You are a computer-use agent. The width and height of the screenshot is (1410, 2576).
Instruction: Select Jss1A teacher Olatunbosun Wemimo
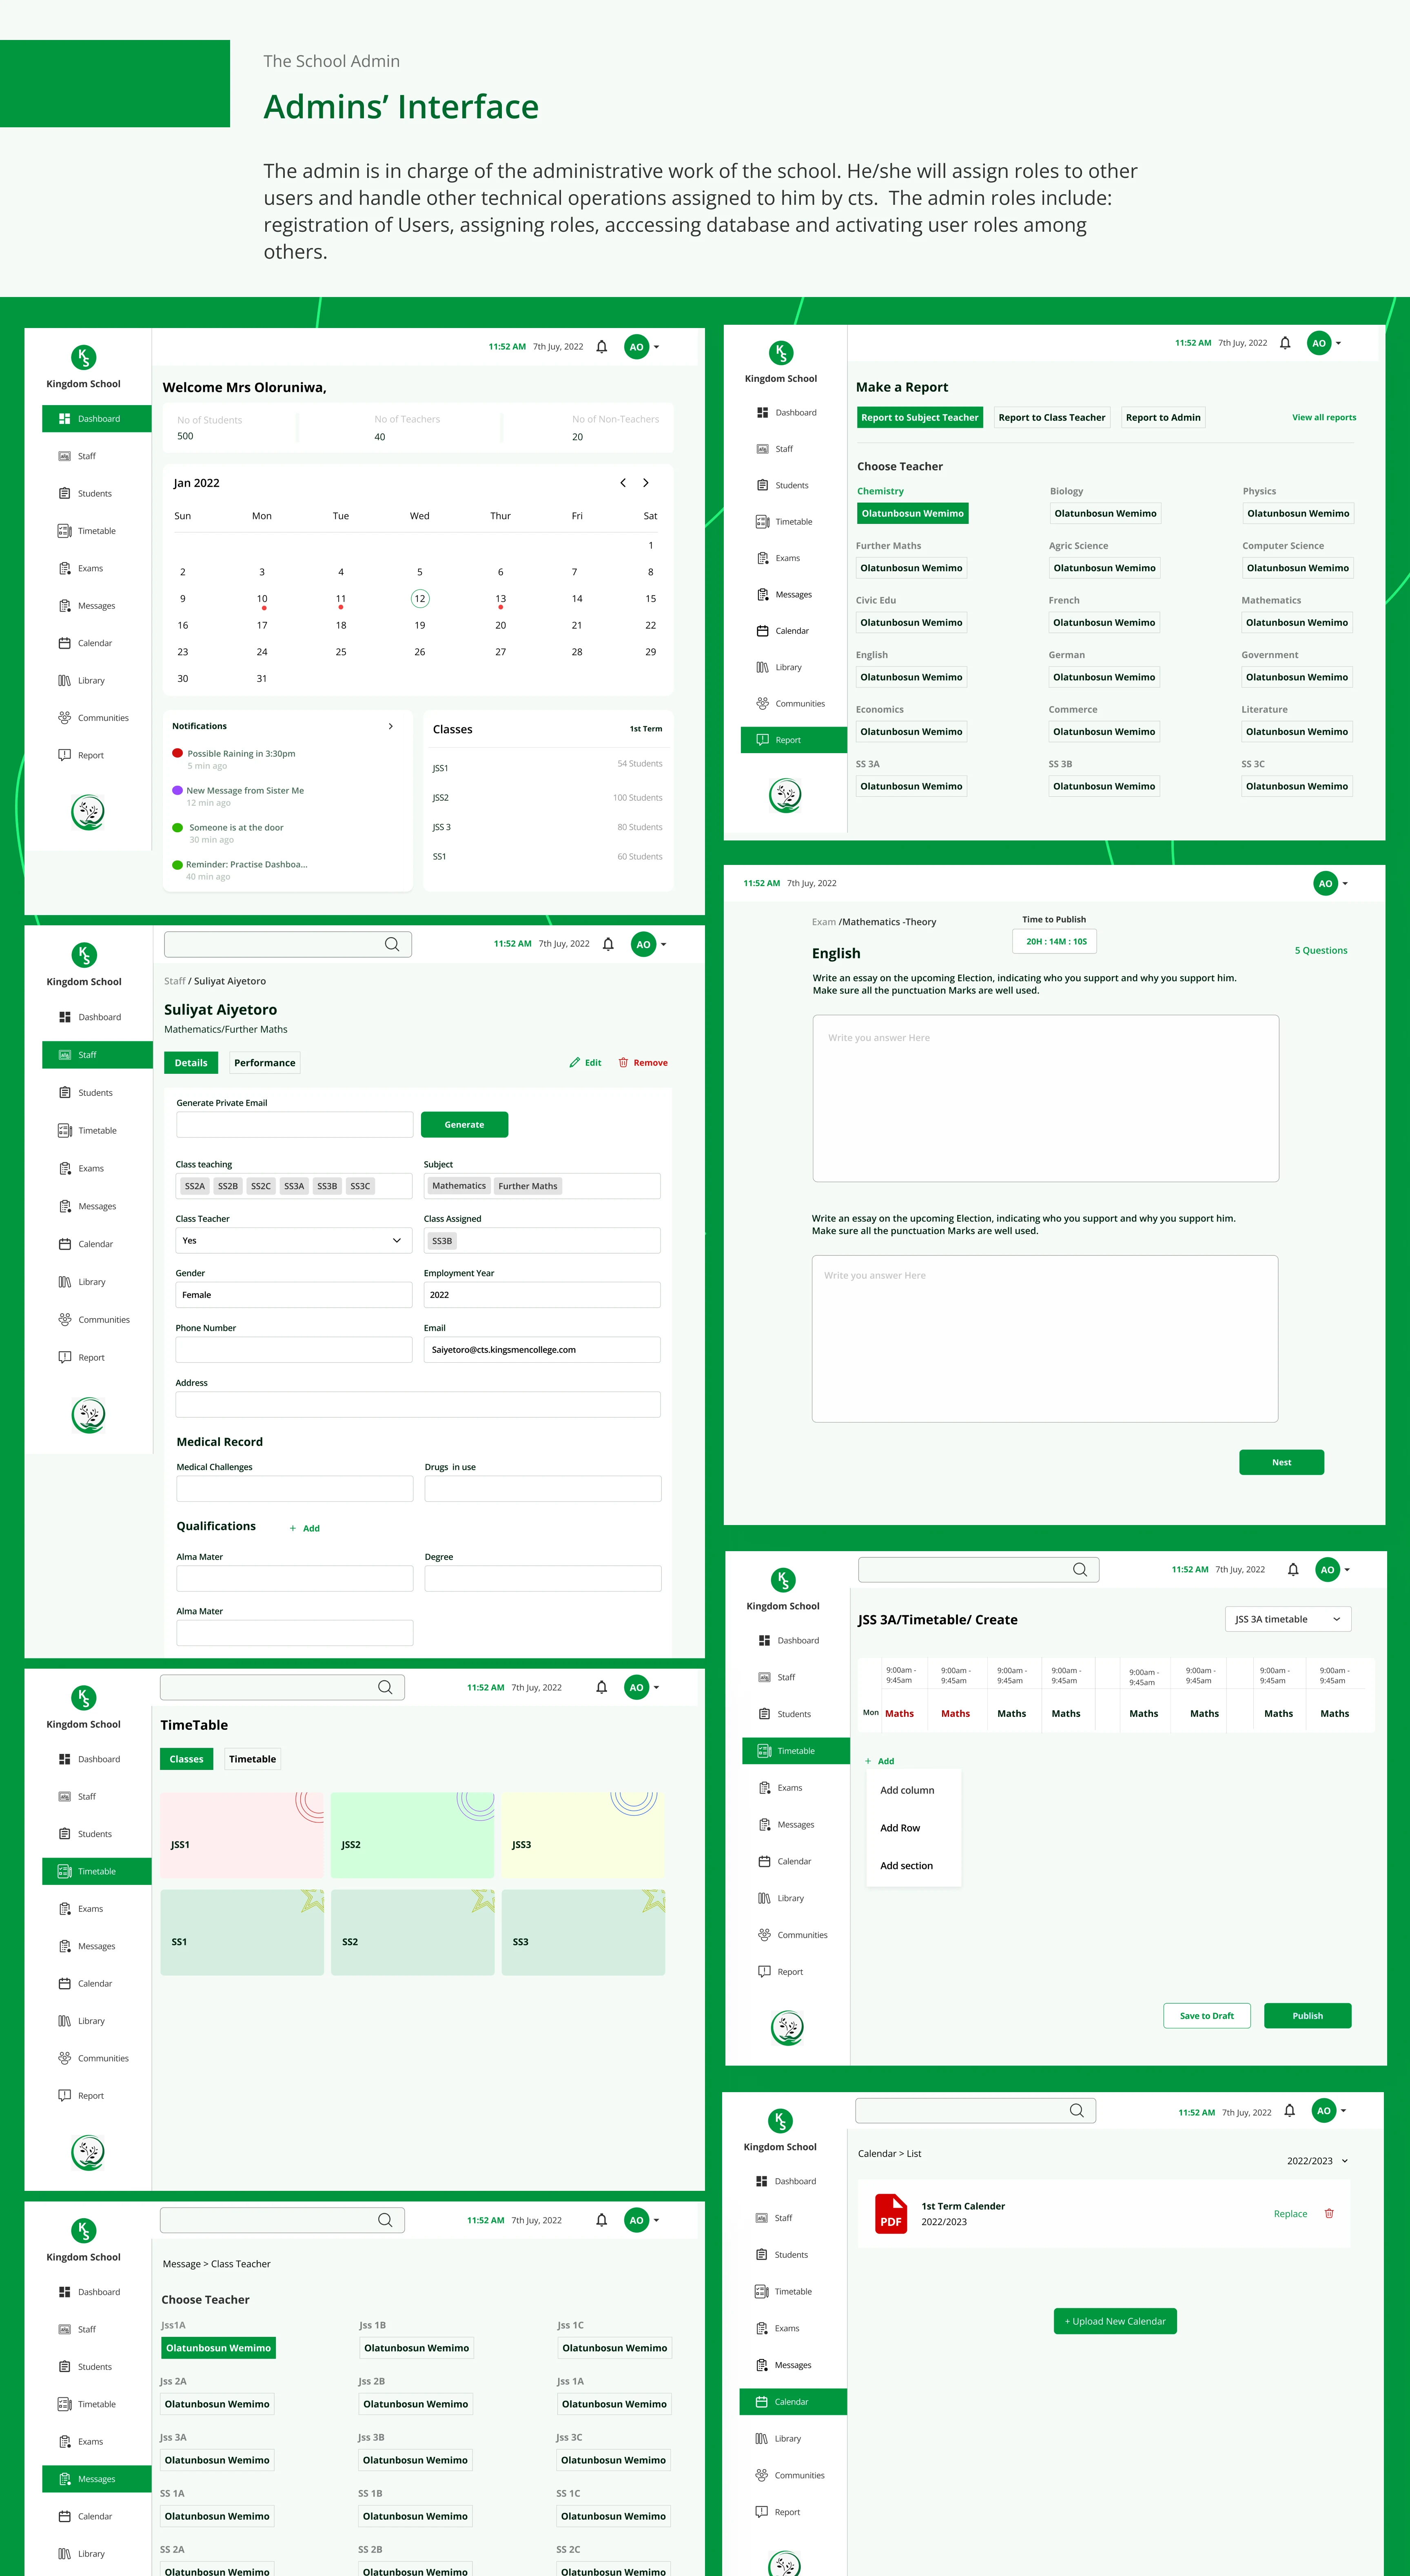point(218,2348)
